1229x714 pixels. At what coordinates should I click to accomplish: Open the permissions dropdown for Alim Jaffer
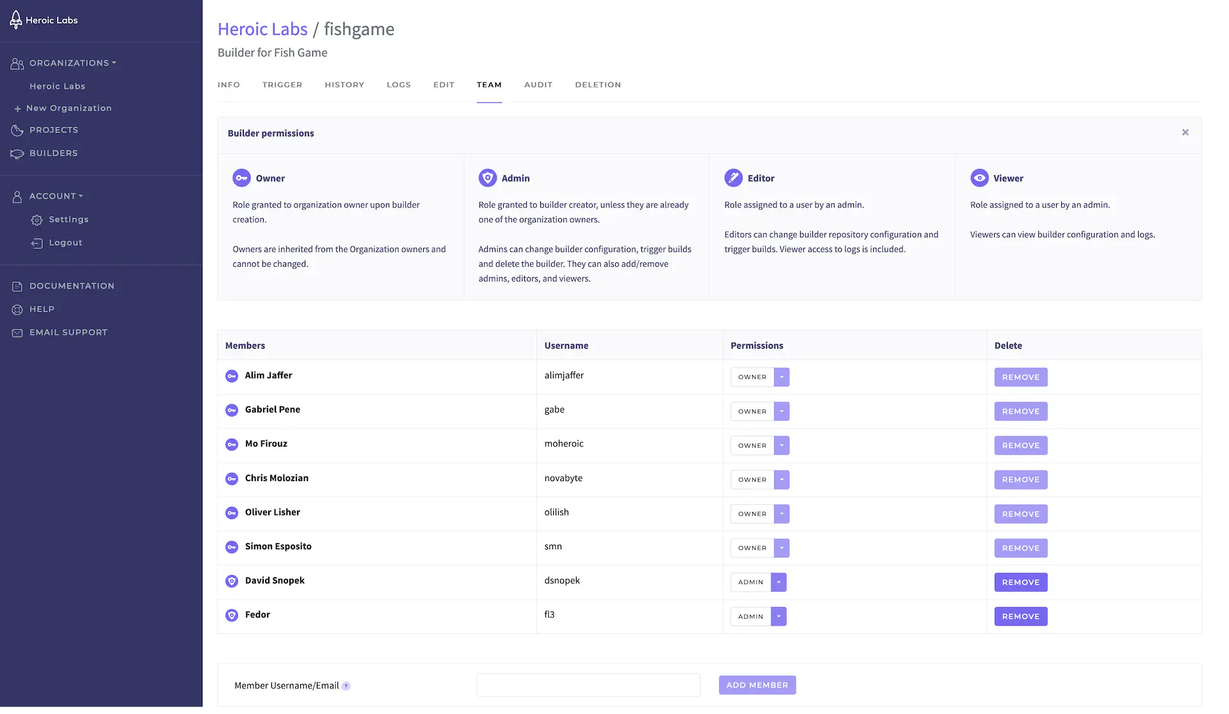782,377
